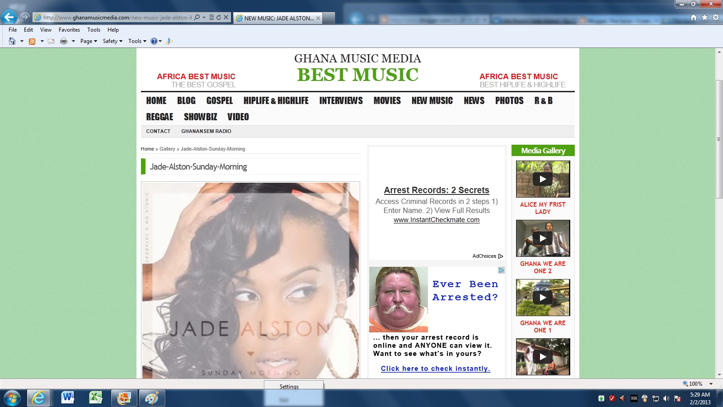This screenshot has width=723, height=407.
Task: Open the Page dropdown menu
Action: (x=89, y=41)
